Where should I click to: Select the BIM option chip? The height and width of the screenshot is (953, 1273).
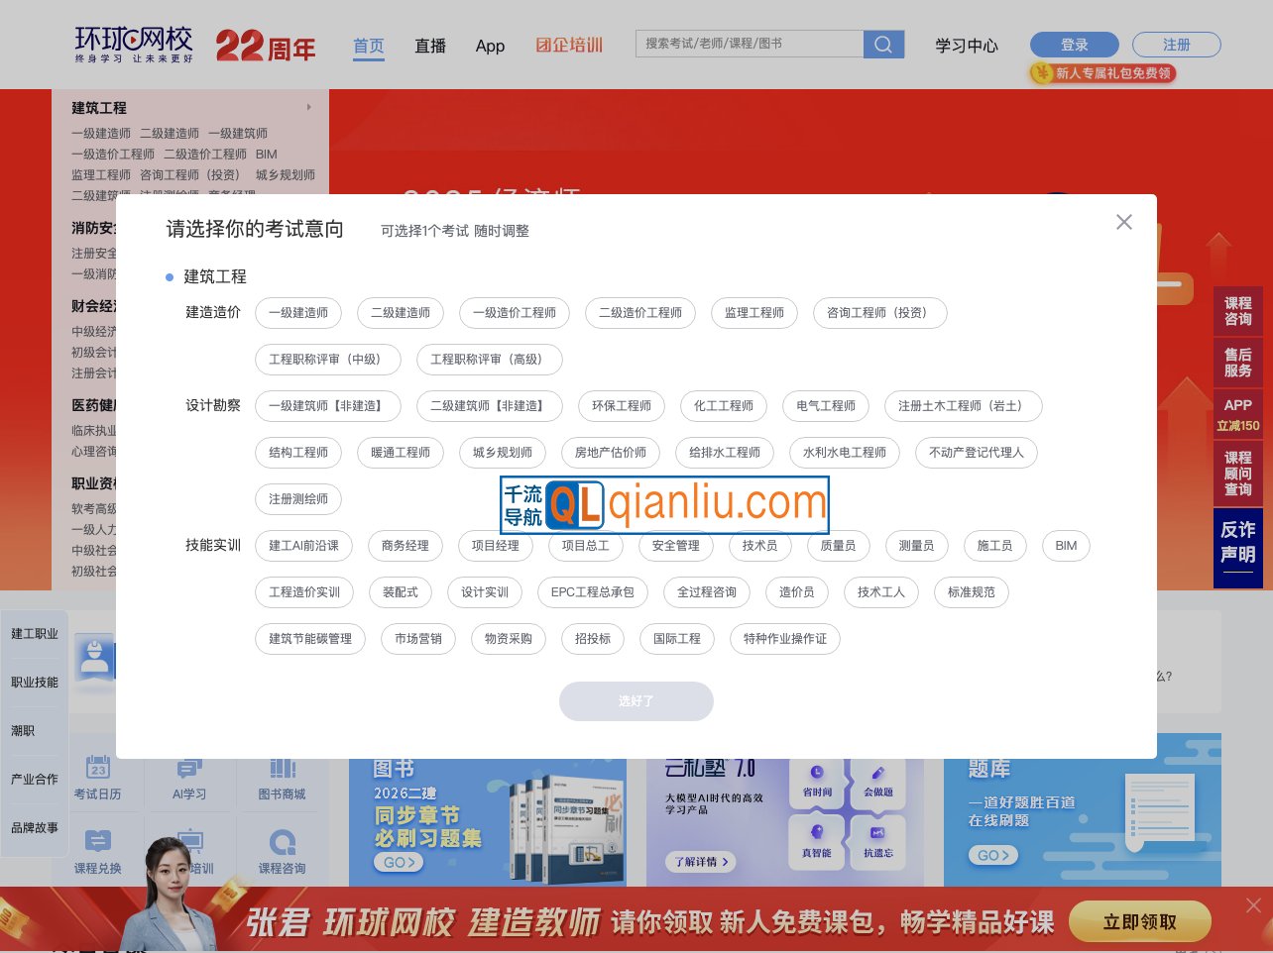tap(1066, 546)
